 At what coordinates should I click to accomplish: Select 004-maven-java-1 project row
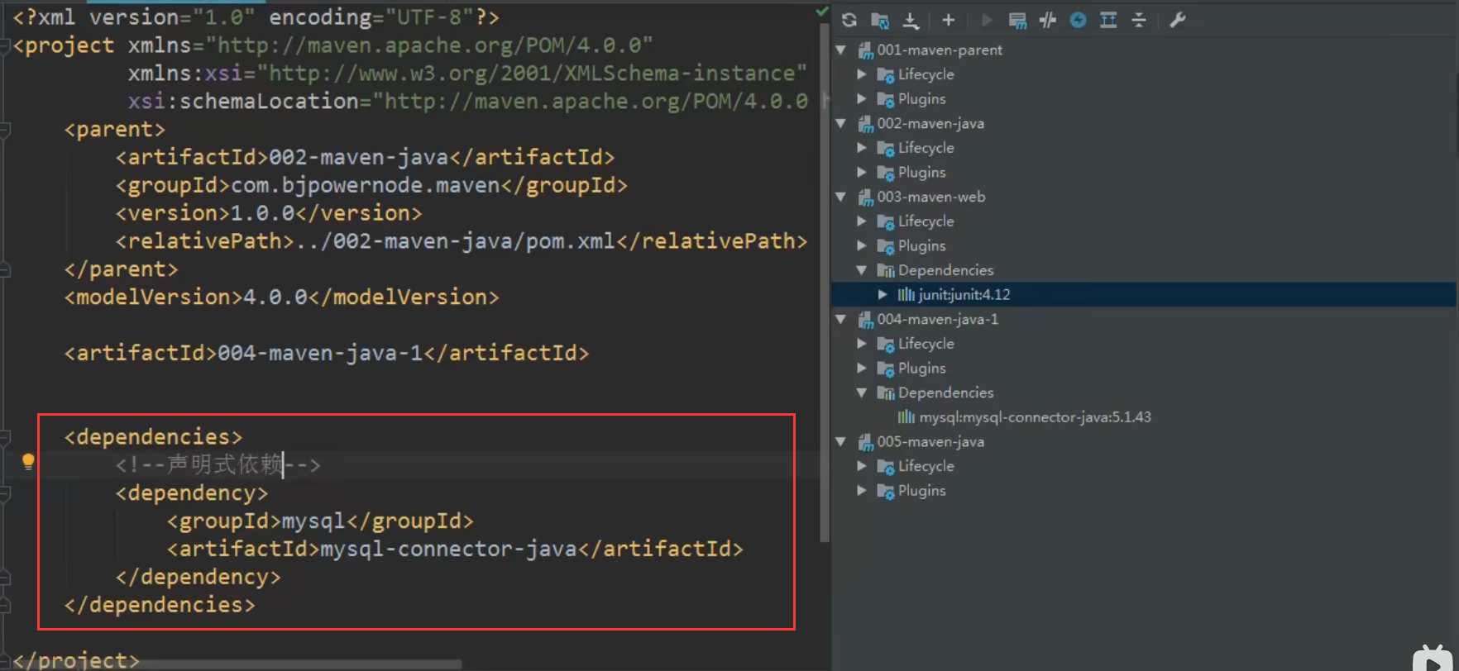point(1145,320)
